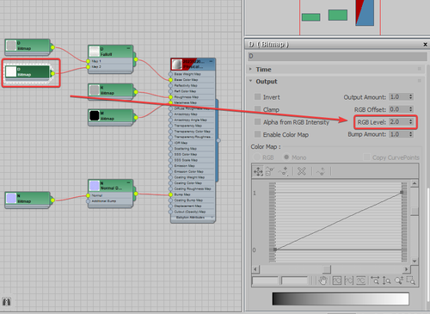Click the curve editor down scroll arrow

coord(415,261)
